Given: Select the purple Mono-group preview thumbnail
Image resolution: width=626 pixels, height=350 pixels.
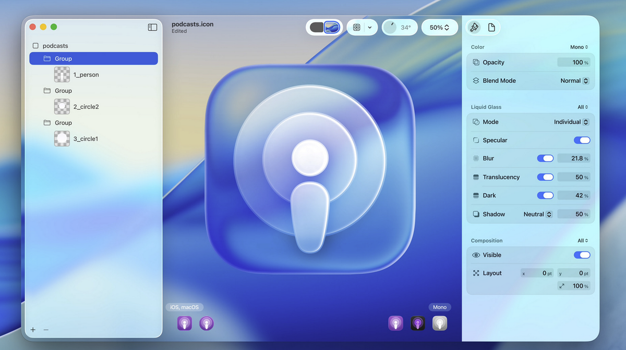Looking at the screenshot, I should (x=395, y=323).
